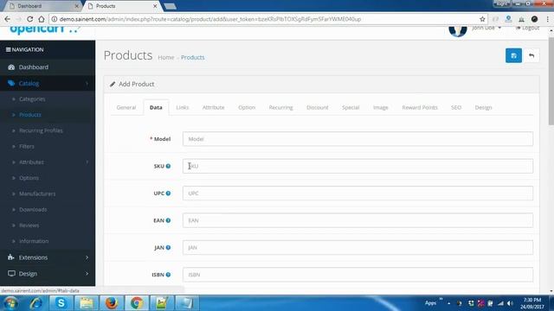Open the Option tab
Screen dimensions: 554x311
247,107
